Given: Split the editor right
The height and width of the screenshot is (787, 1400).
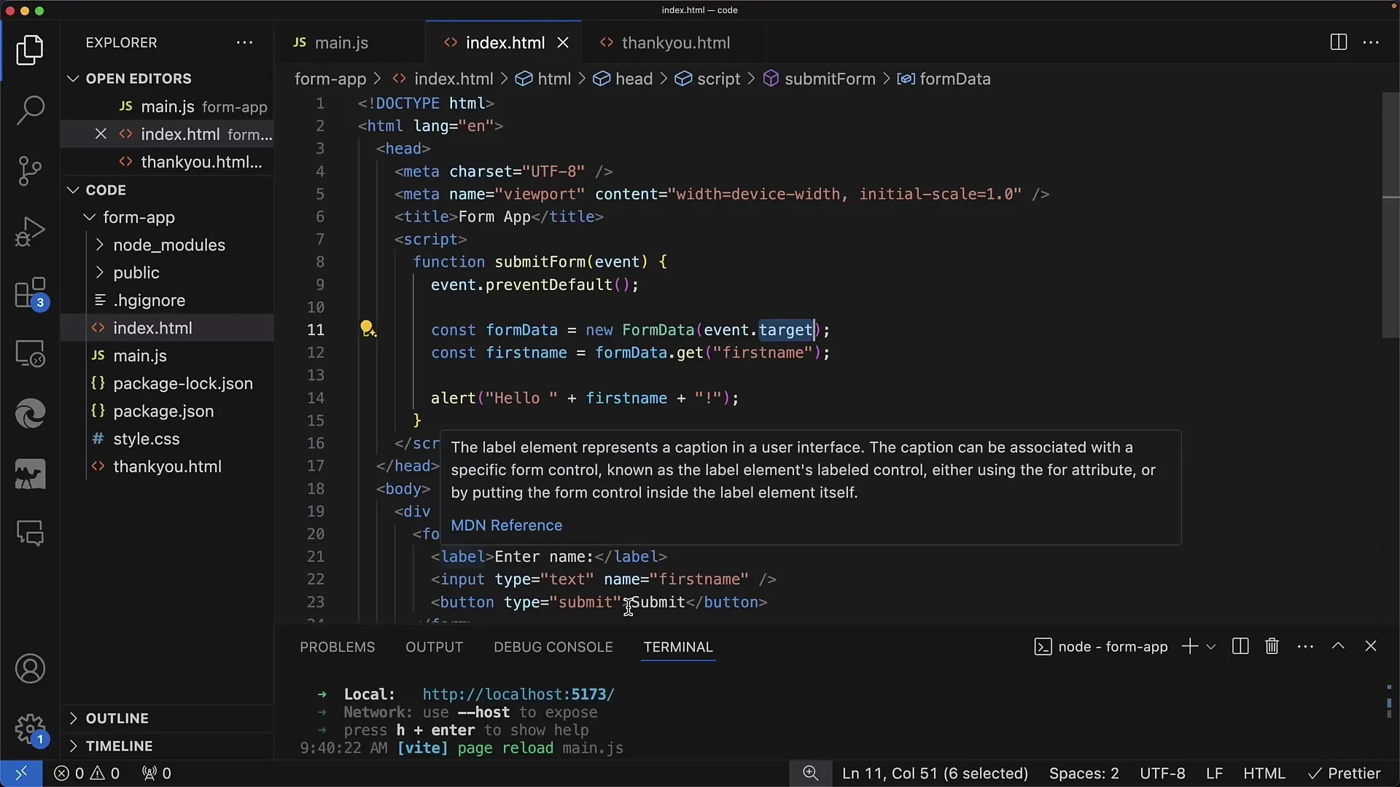Looking at the screenshot, I should (x=1338, y=42).
